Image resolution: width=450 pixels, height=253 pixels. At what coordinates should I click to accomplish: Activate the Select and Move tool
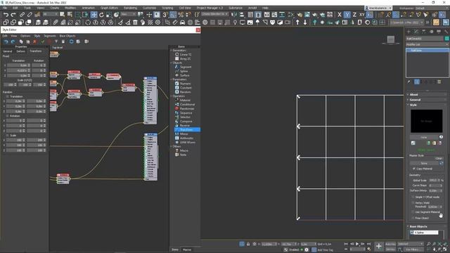94,14
